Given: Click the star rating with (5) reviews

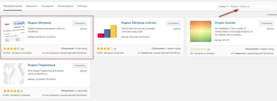Looking at the screenshot, I should 105,48.
